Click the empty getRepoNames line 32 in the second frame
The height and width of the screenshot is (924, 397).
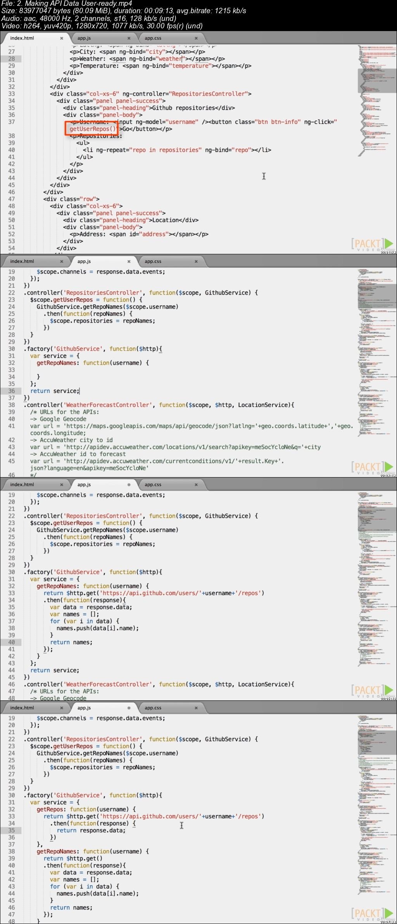[x=93, y=363]
